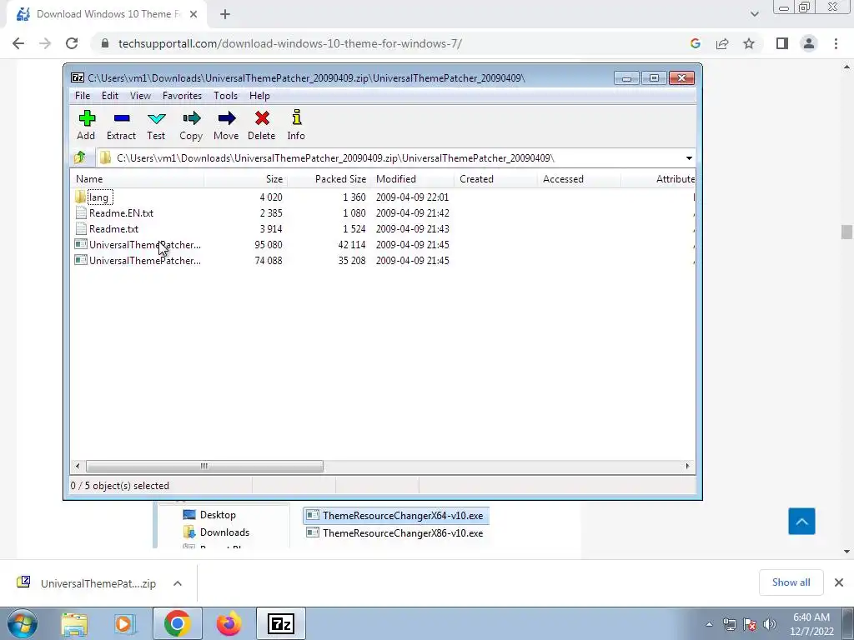Open the Help menu
Screen dimensions: 854x640
point(260,96)
